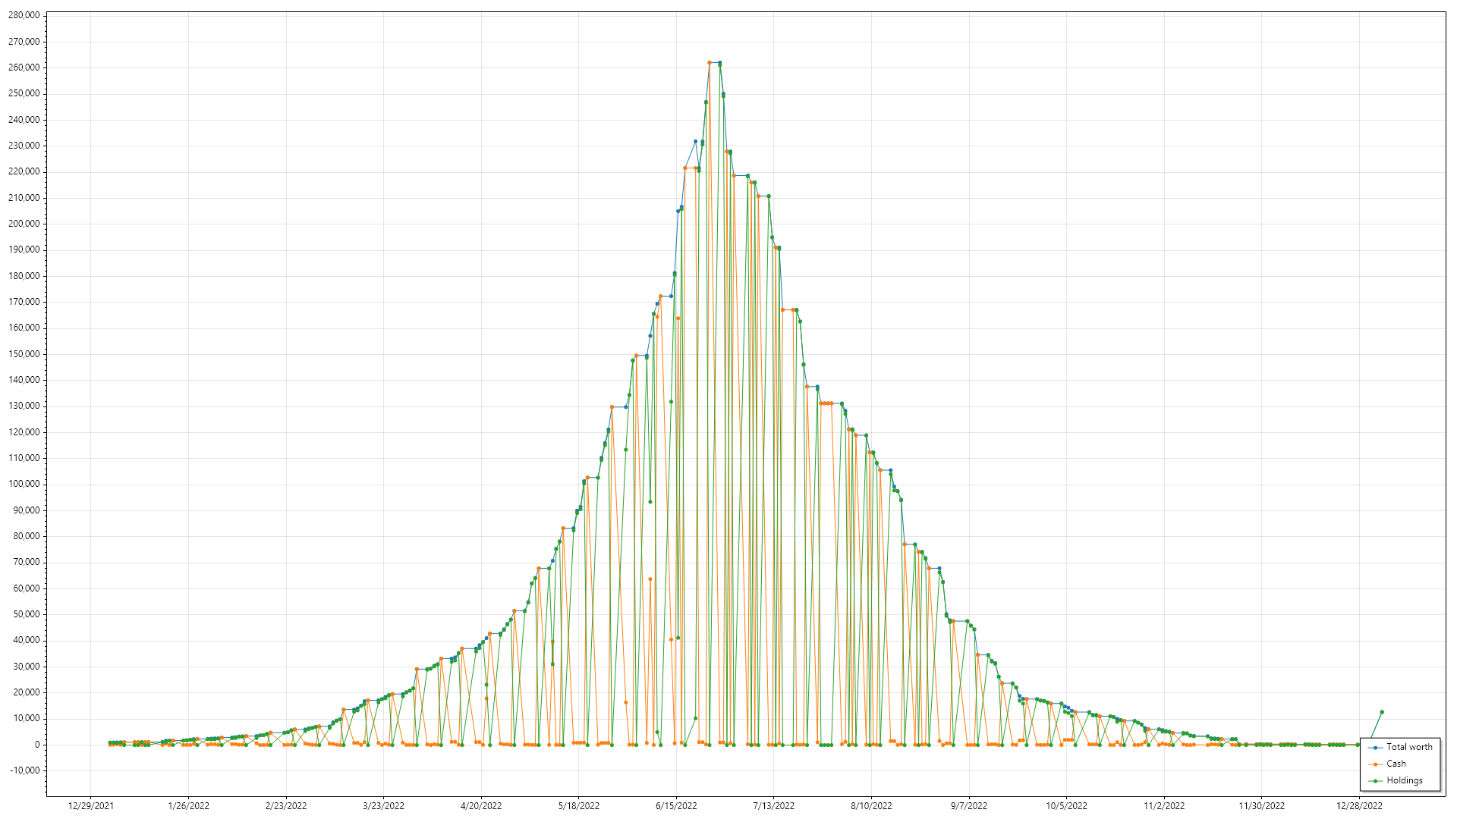Click the 20,000 value axis label
This screenshot has height=819, width=1457.
tap(27, 692)
